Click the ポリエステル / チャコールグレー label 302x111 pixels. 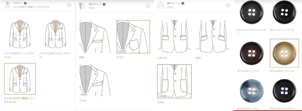(x=252, y=31)
